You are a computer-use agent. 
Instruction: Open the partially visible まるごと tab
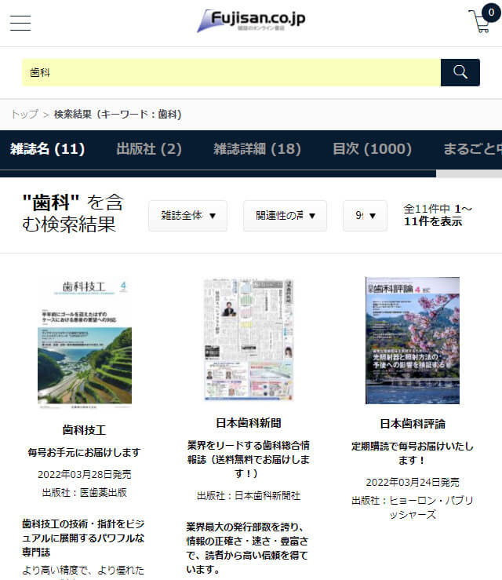pyautogui.click(x=472, y=149)
